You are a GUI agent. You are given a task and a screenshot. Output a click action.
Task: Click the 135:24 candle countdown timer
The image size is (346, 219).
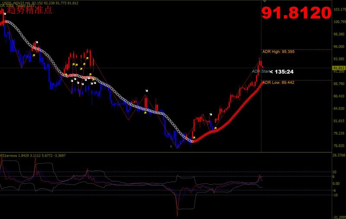click(x=284, y=71)
